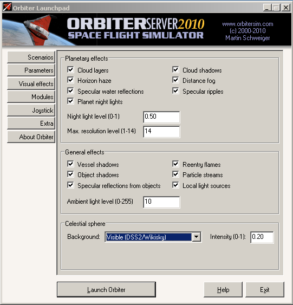Disable the Horizon haze option
The image size is (293, 305).
[70, 80]
